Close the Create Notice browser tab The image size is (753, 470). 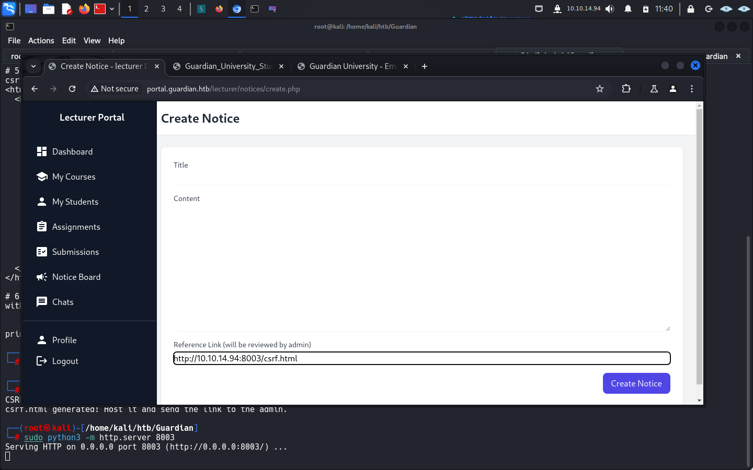point(157,66)
